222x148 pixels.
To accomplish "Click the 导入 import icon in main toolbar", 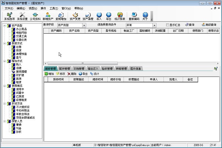I will coord(99,16).
